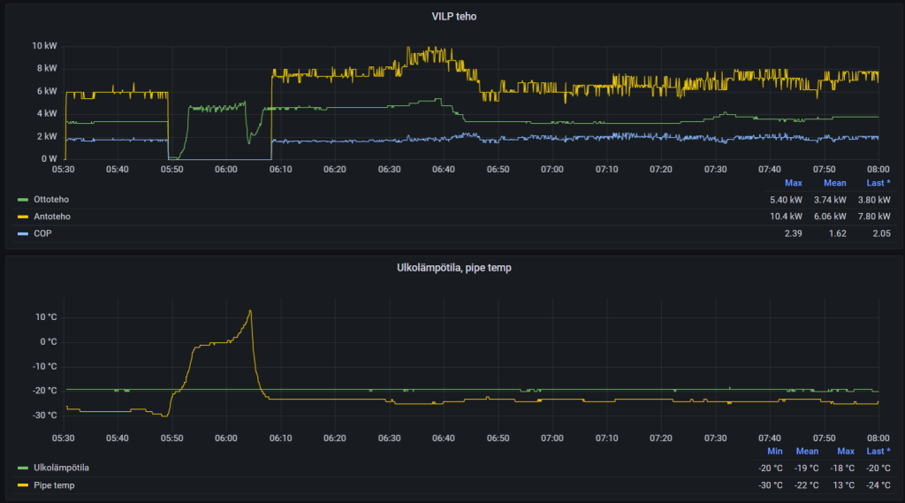Sort VILP teho legend by Last * column
The width and height of the screenshot is (905, 503).
pos(878,183)
